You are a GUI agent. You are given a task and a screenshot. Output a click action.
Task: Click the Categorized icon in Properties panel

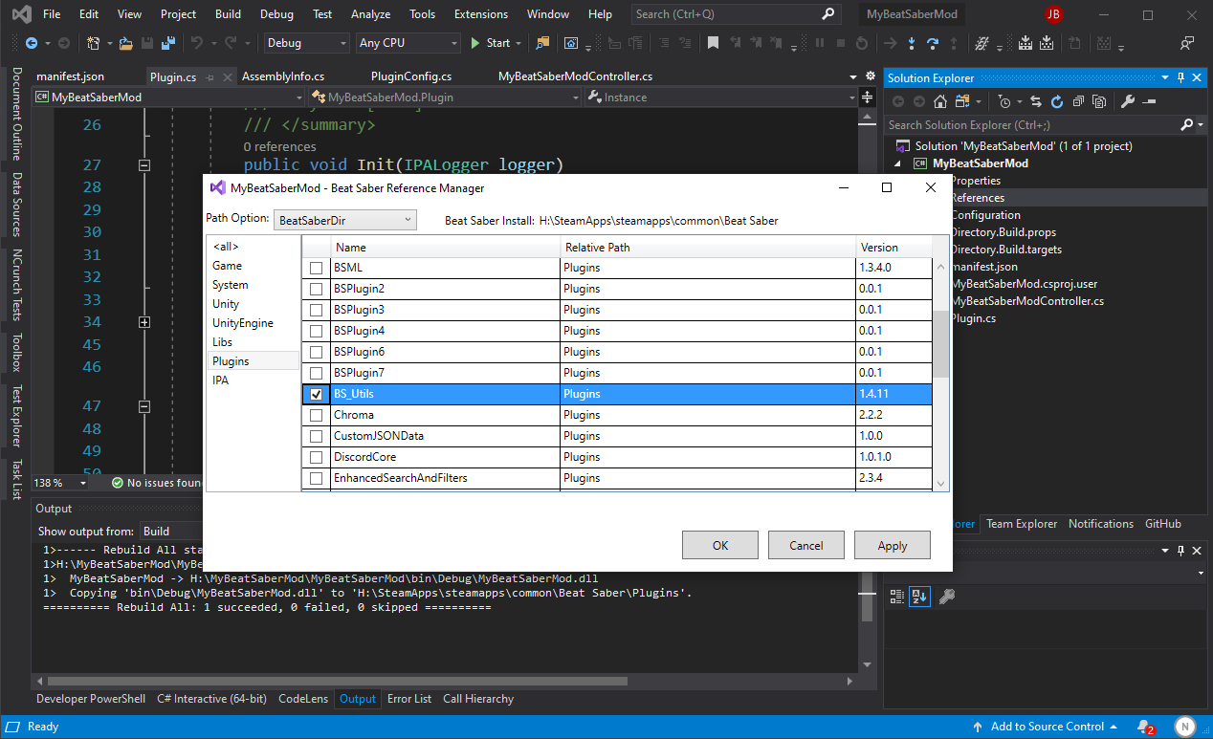pyautogui.click(x=896, y=597)
